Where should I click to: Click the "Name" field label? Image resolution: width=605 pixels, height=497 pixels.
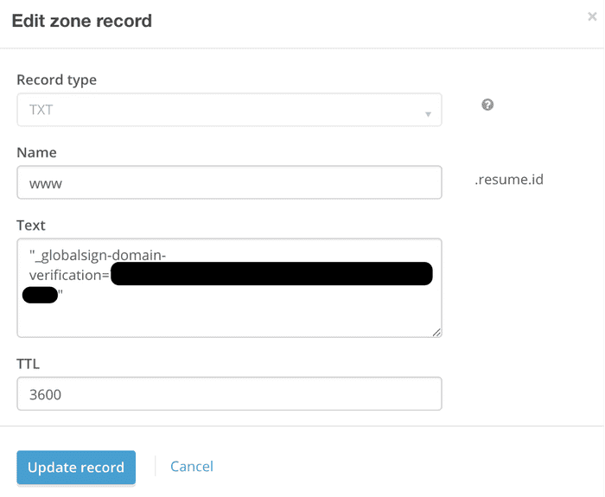(x=36, y=152)
